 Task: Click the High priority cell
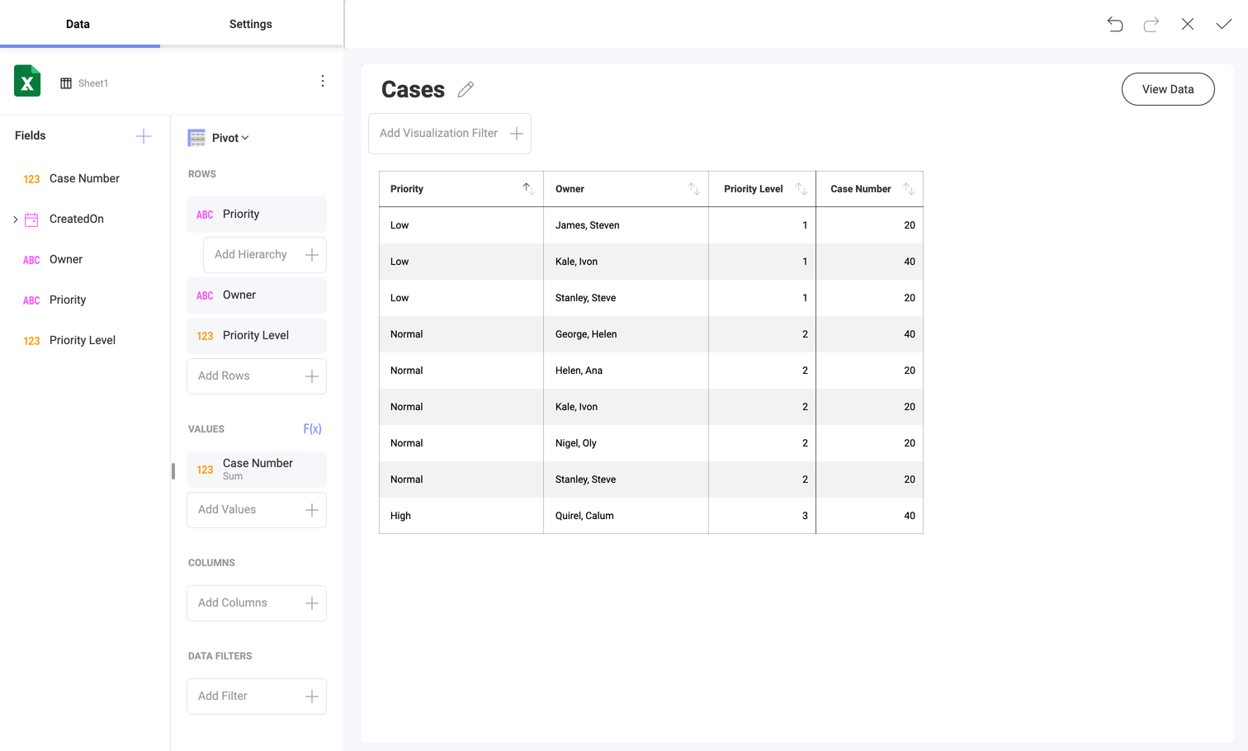coord(461,516)
